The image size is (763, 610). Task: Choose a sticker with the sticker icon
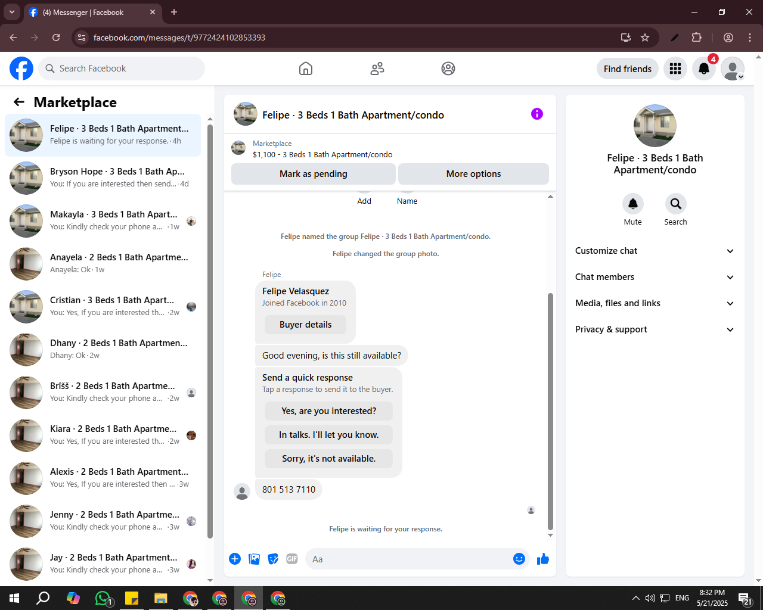tap(273, 559)
